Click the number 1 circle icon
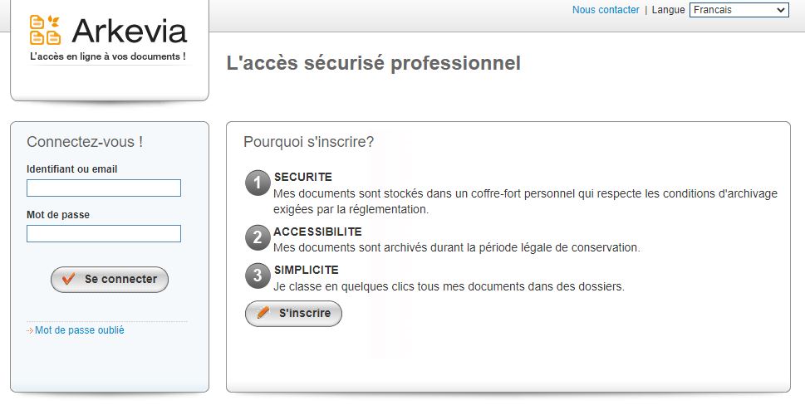 (x=258, y=183)
